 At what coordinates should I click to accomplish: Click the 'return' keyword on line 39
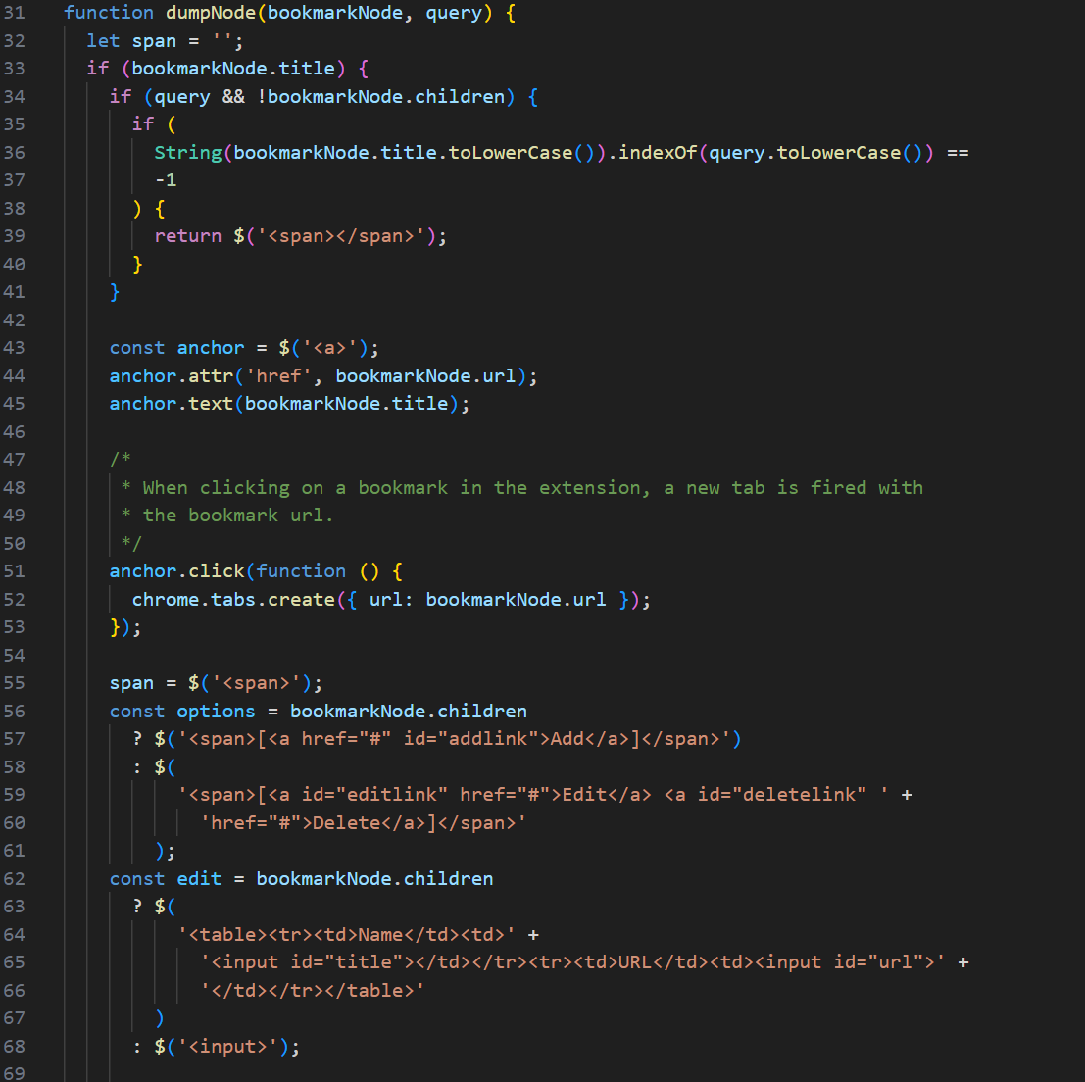[187, 236]
